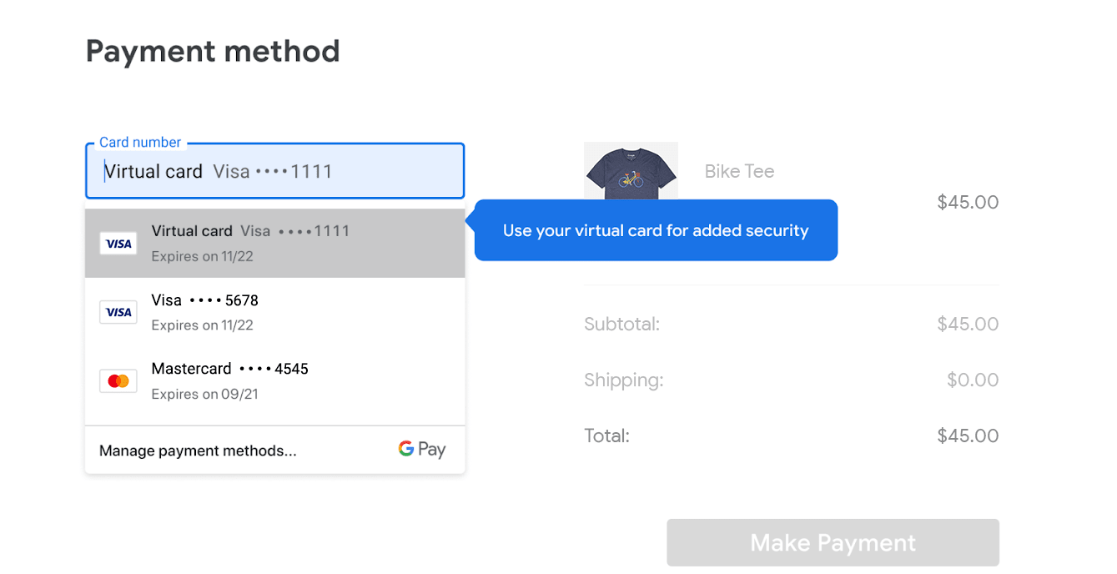Click the Shipping cost $0.00
Viewport: 1117px width, 574px height.
(972, 380)
